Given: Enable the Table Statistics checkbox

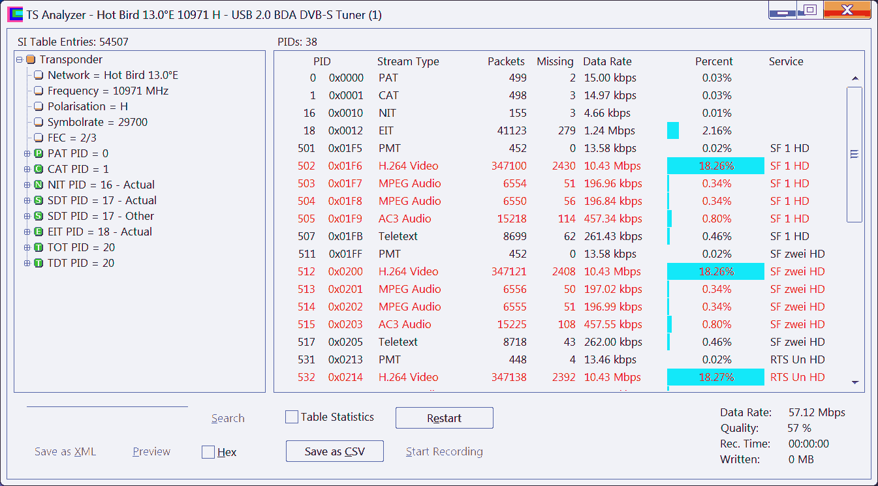Looking at the screenshot, I should point(292,418).
